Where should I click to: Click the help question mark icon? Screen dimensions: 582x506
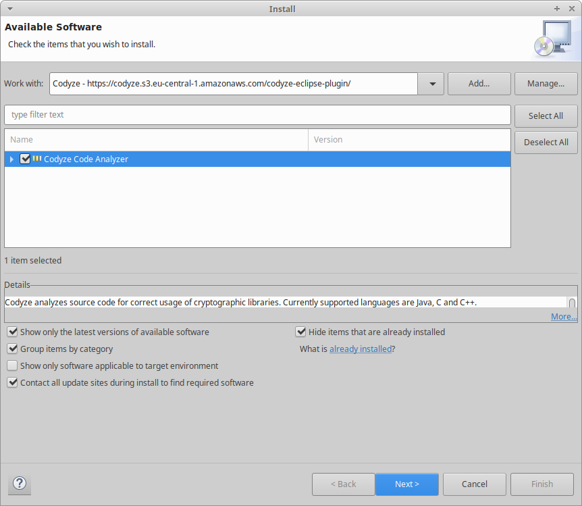[x=20, y=484]
